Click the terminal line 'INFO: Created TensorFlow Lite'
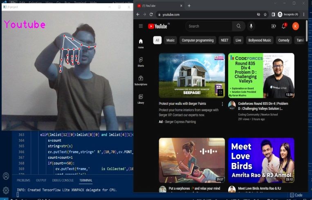Screen dimensions: 312x200 pos(67,190)
